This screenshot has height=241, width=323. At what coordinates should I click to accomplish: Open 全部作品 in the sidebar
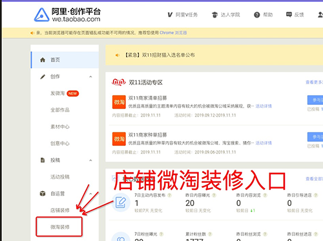pyautogui.click(x=60, y=110)
